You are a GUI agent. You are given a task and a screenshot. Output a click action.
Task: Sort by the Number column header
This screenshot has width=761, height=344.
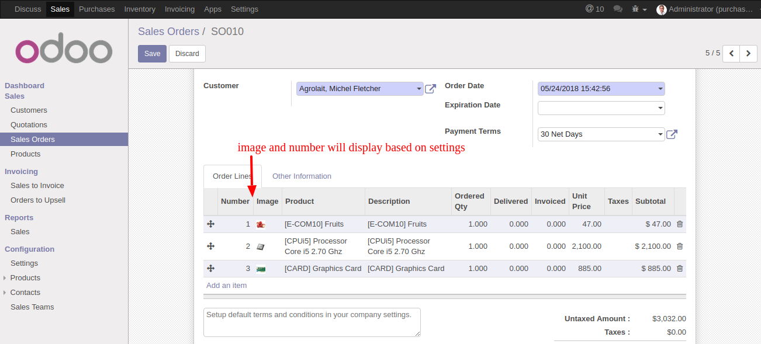235,201
